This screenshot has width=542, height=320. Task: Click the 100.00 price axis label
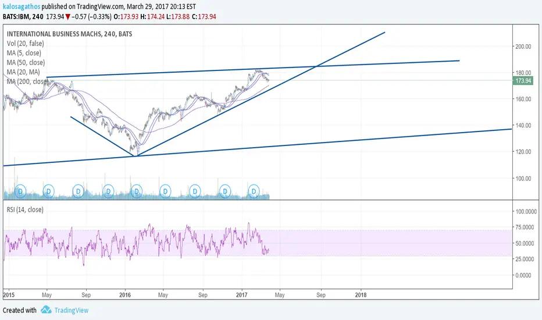click(523, 179)
